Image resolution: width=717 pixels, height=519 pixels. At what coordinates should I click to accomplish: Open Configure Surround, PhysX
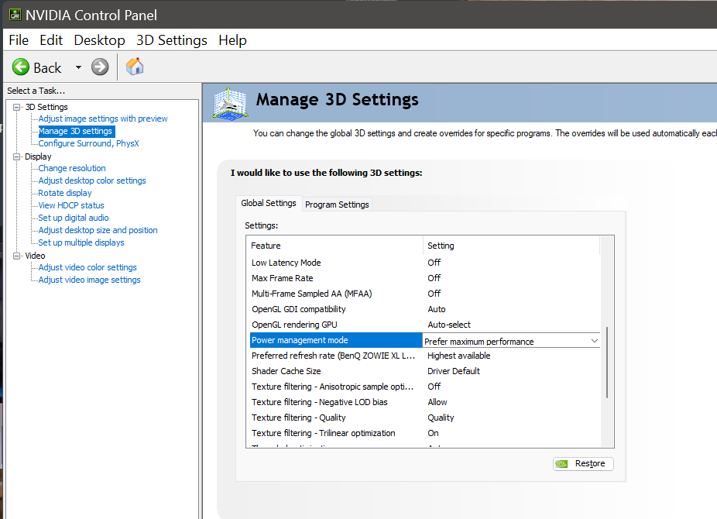click(x=89, y=143)
